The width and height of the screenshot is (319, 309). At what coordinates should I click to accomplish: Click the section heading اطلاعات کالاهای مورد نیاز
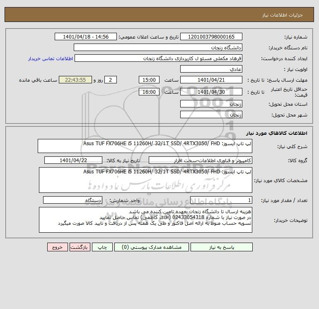(x=277, y=133)
